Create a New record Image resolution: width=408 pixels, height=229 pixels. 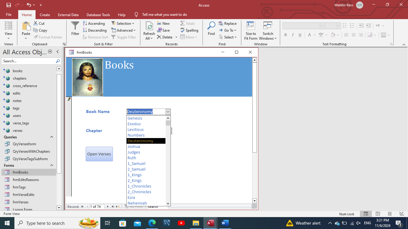pyautogui.click(x=163, y=23)
